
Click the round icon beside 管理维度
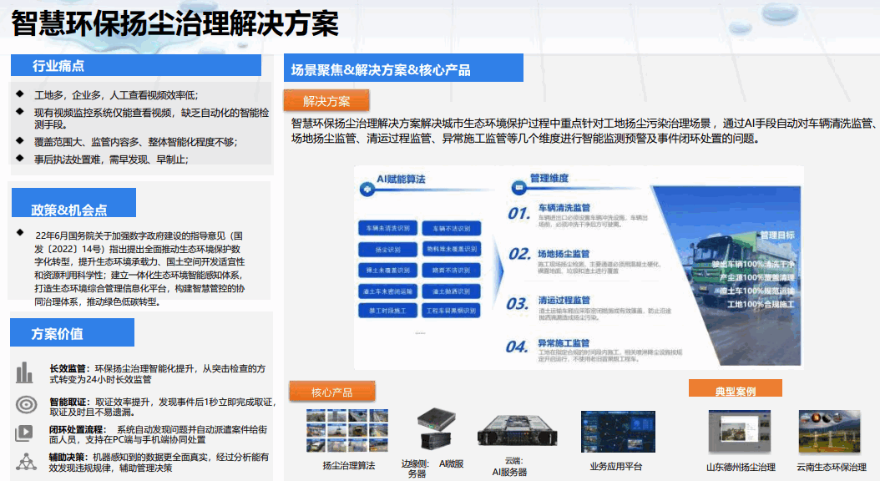[515, 179]
